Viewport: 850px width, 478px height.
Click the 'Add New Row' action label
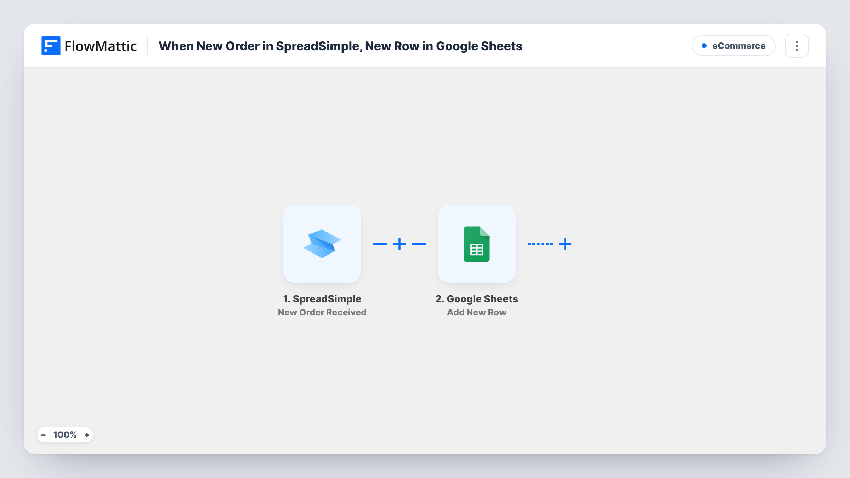(x=477, y=312)
